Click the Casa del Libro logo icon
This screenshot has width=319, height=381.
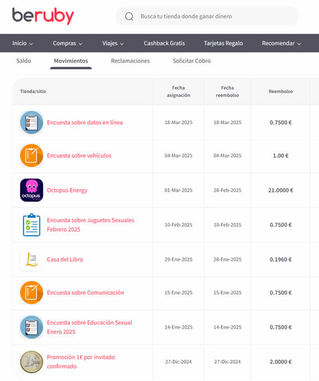(32, 260)
